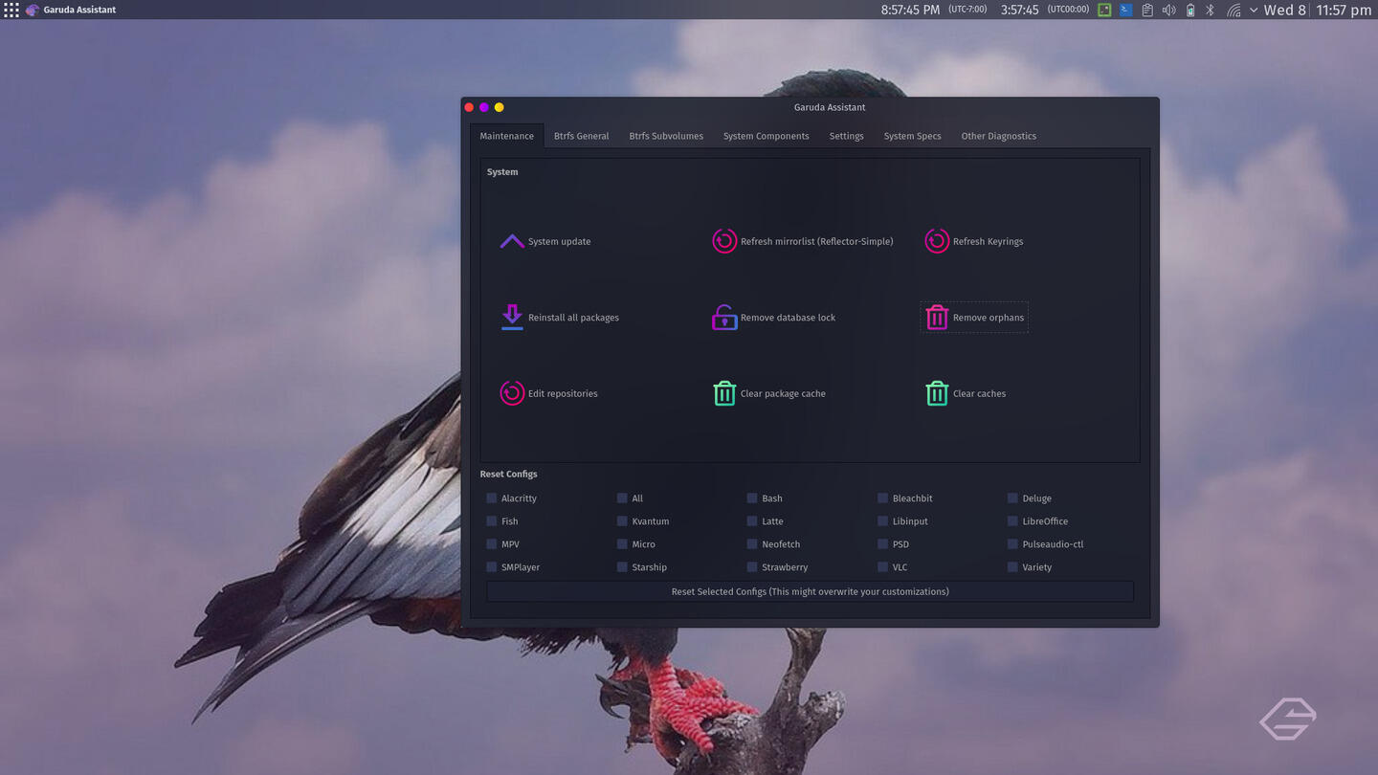Image resolution: width=1378 pixels, height=775 pixels.
Task: Switch to the System Specs tab
Action: [912, 136]
